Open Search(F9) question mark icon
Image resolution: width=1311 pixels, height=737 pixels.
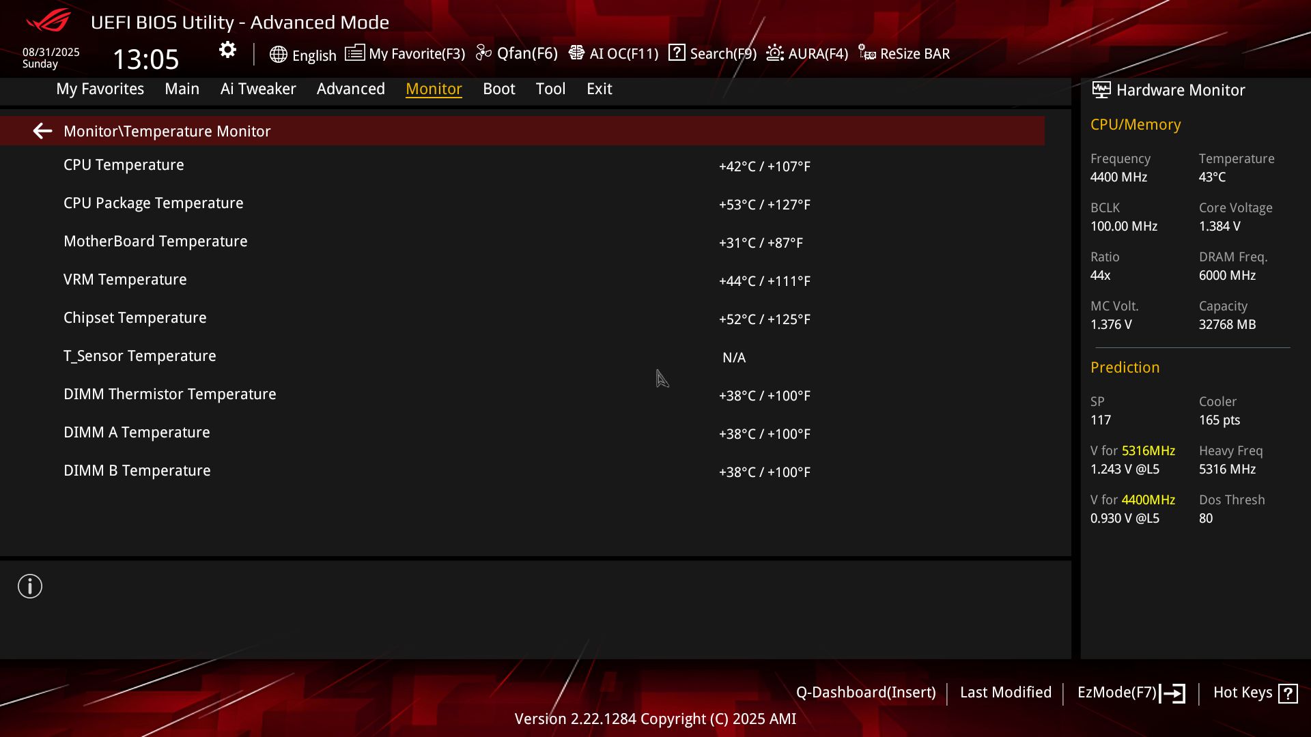[677, 53]
